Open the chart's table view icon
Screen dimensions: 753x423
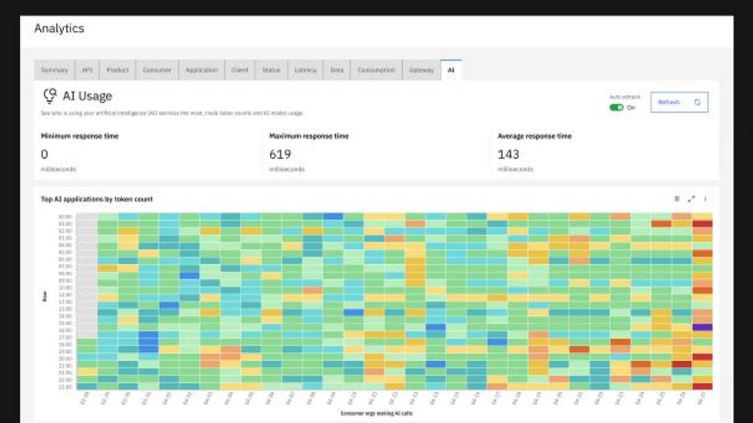[677, 199]
